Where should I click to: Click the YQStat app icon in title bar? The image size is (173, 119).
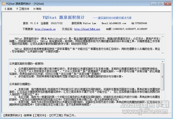[4, 4]
